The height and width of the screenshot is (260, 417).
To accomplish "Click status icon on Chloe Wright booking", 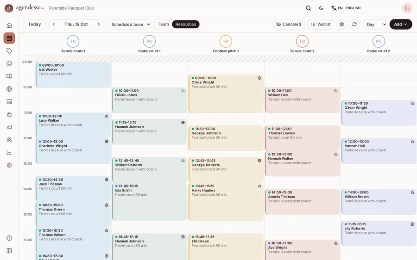I will [x=259, y=78].
